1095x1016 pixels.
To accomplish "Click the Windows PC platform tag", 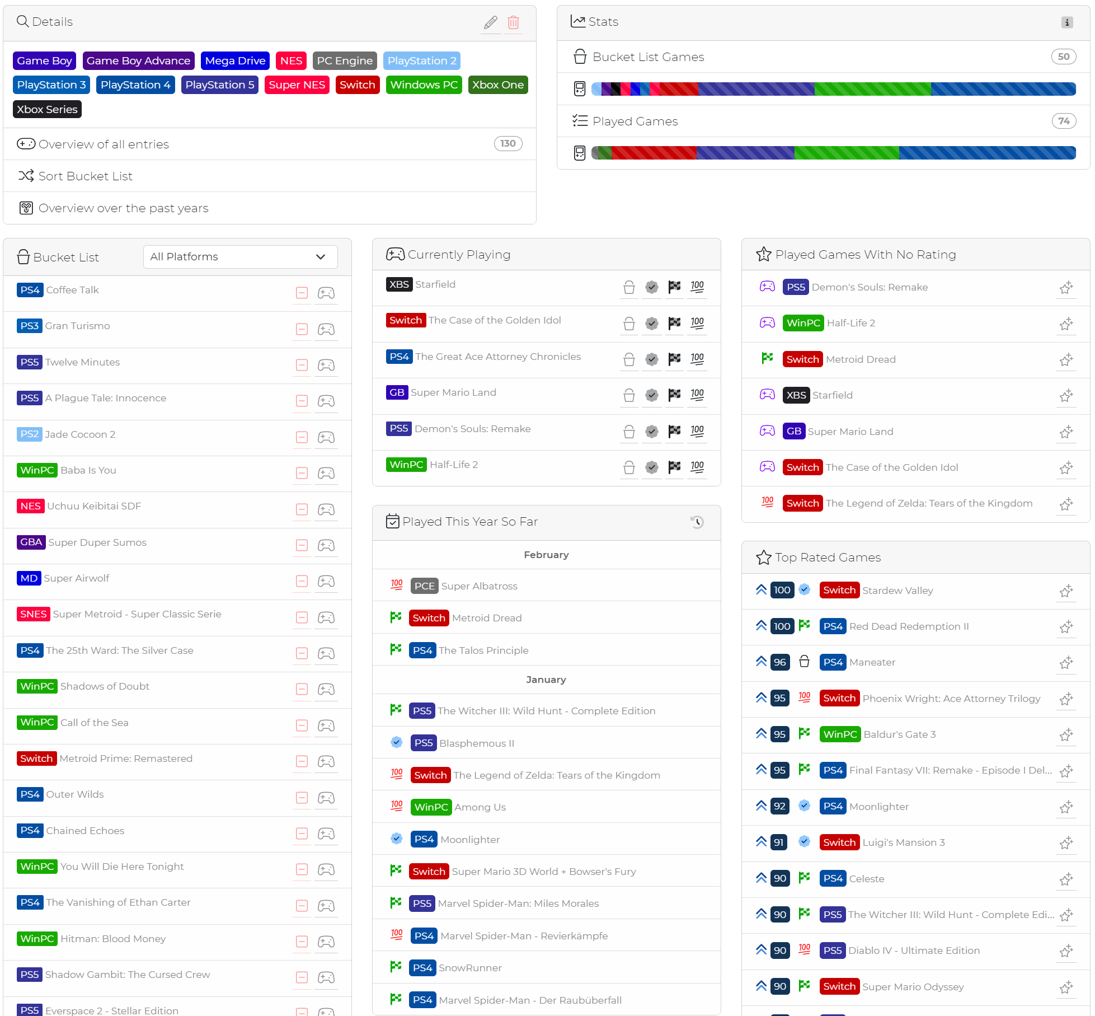I will coord(424,85).
